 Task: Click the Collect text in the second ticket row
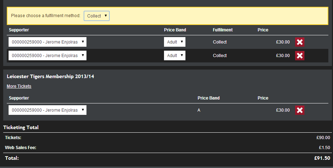220,56
